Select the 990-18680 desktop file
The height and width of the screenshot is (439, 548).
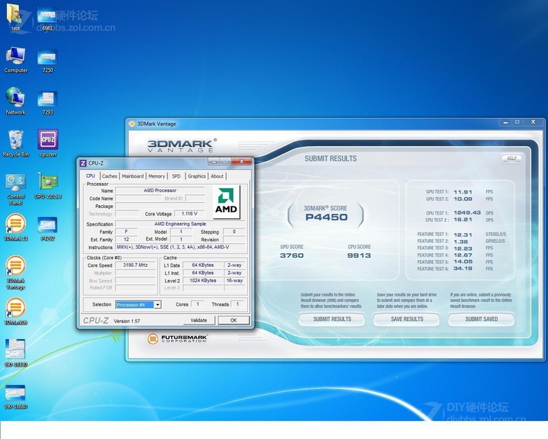tap(16, 397)
